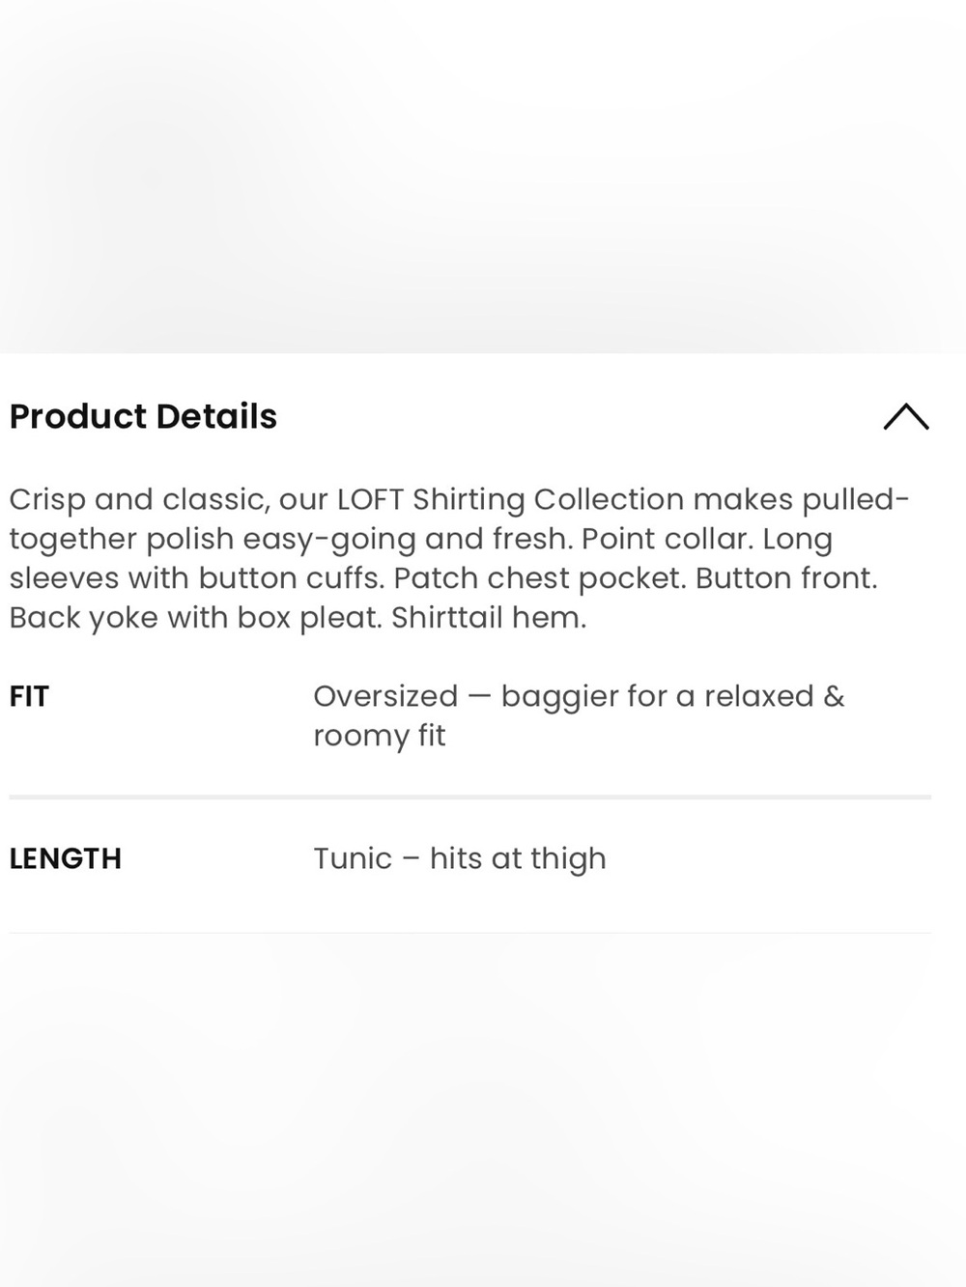Click the FIT label
This screenshot has width=966, height=1287.
click(29, 696)
